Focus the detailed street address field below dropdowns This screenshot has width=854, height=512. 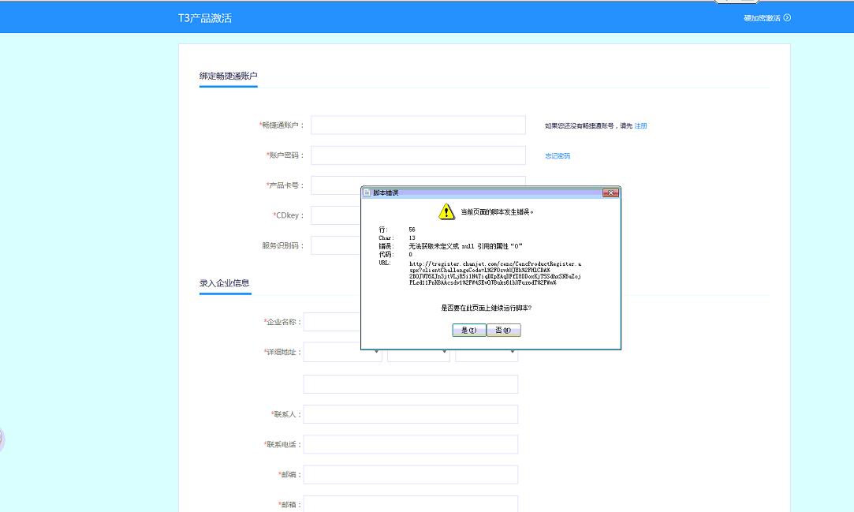[x=410, y=384]
